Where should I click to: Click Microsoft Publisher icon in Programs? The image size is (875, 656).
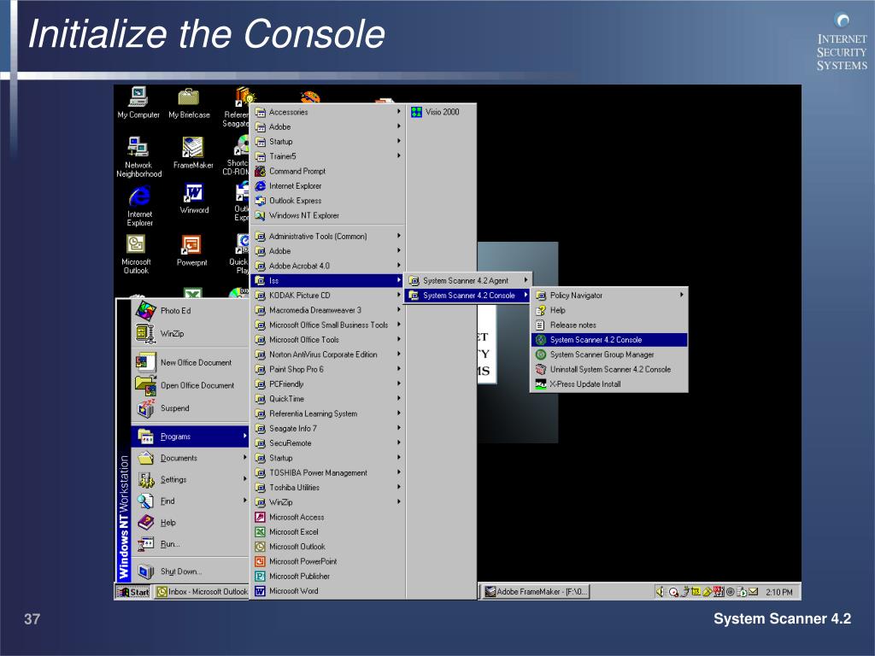point(260,577)
